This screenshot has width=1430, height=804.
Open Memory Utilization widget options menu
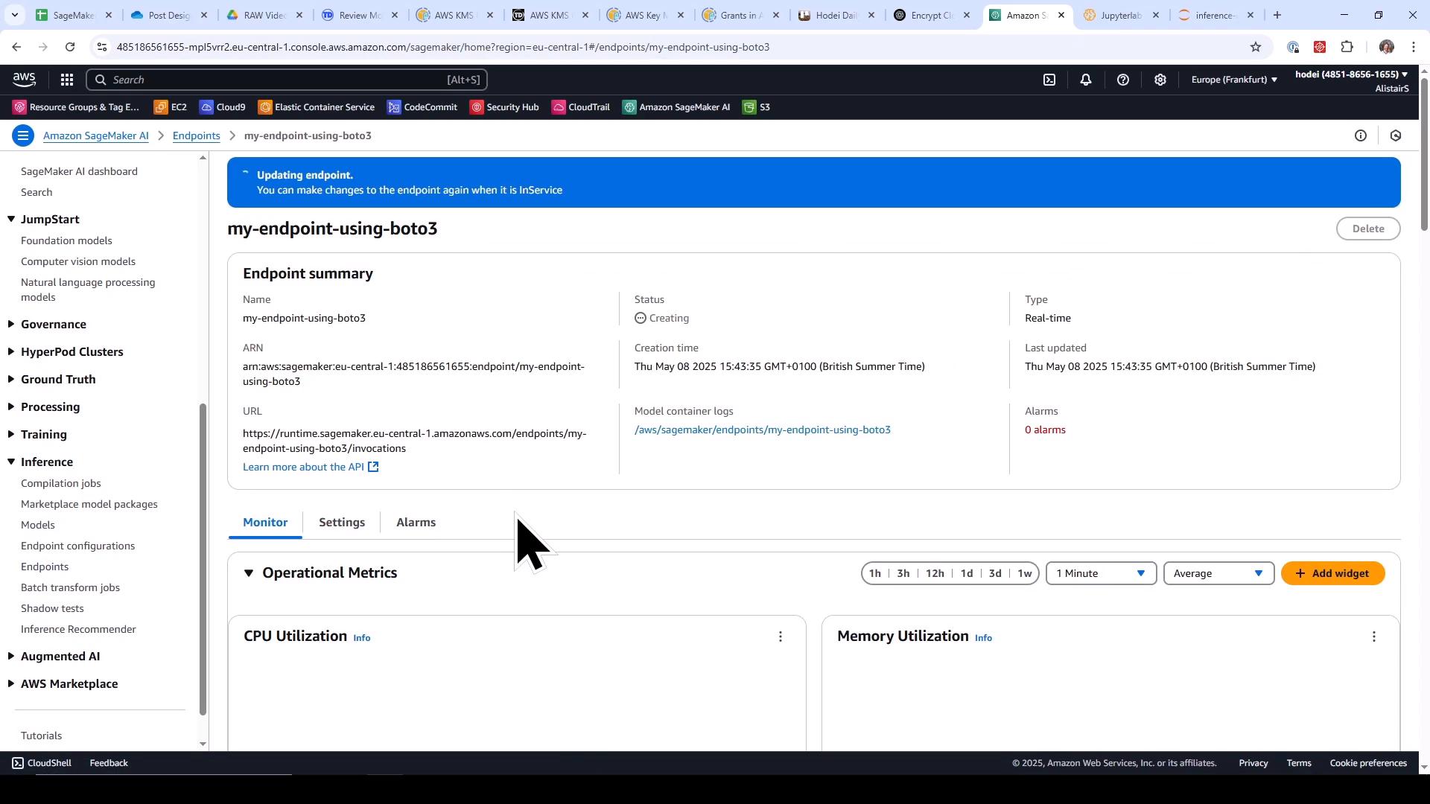(1374, 636)
